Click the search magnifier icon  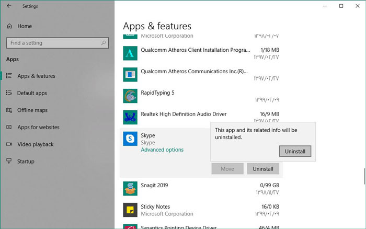[x=104, y=43]
